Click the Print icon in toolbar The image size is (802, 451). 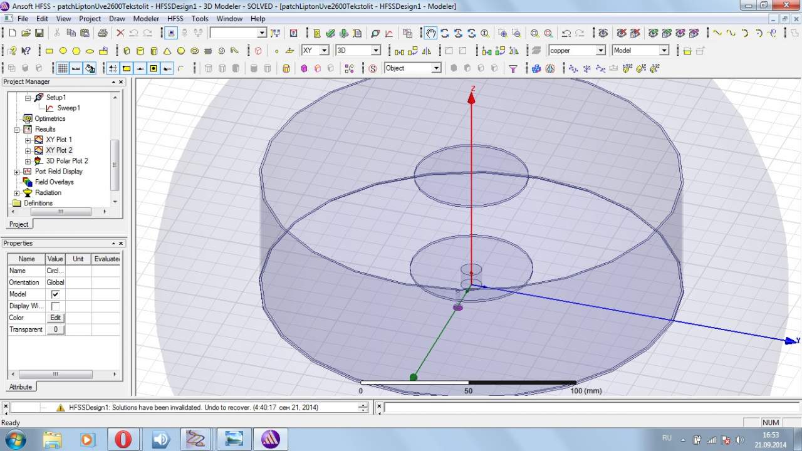pos(102,33)
